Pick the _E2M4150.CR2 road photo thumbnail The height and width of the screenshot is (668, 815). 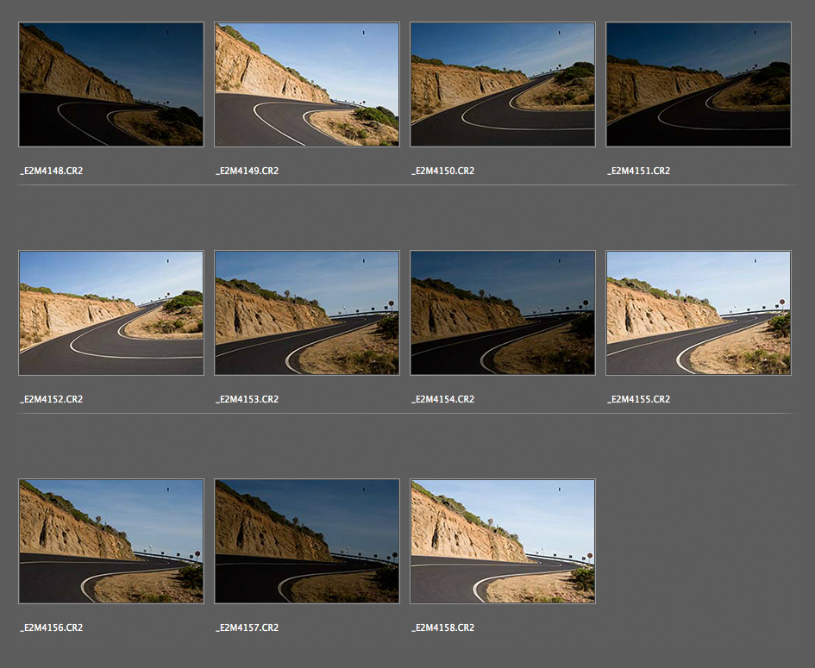503,84
